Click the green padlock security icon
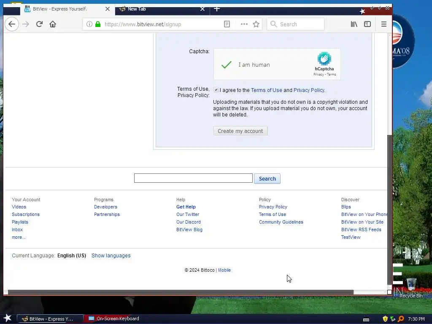 pos(98,24)
